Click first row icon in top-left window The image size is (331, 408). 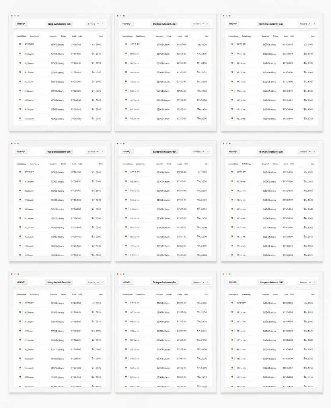[x=20, y=45]
